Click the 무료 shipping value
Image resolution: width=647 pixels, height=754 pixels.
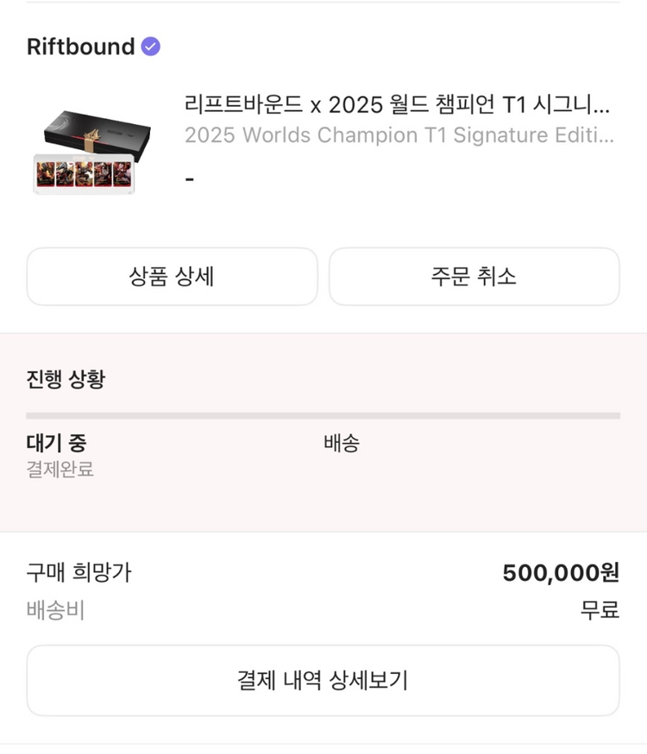pyautogui.click(x=600, y=610)
